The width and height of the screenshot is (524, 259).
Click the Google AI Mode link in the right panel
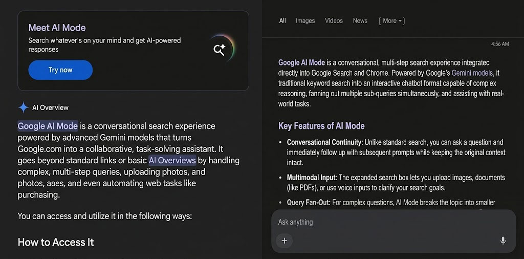point(301,62)
